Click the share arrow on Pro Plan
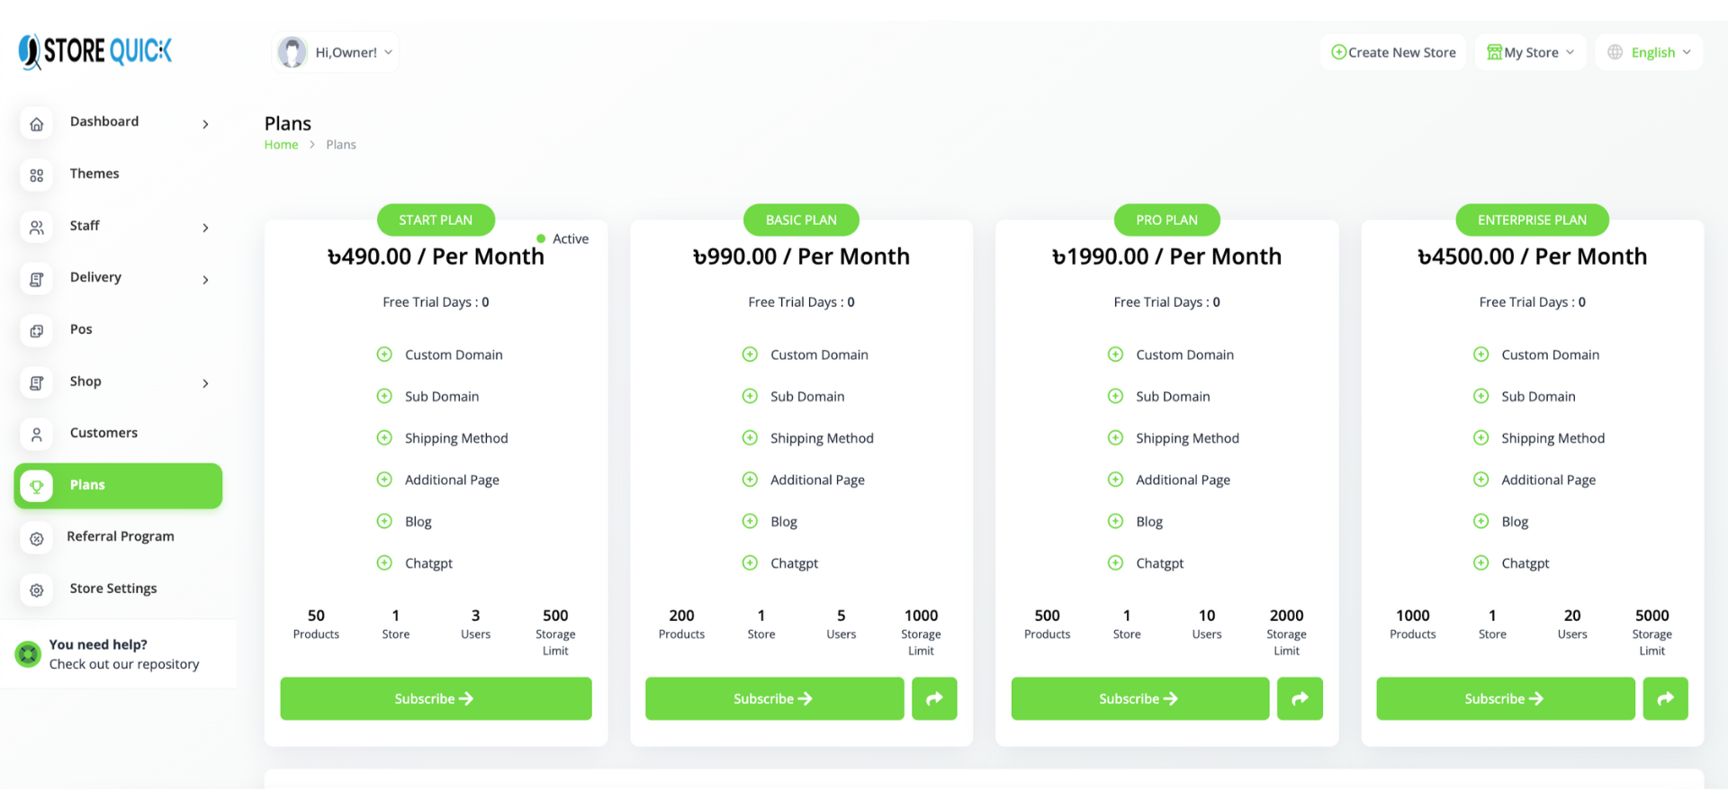The width and height of the screenshot is (1728, 810). 1300,698
